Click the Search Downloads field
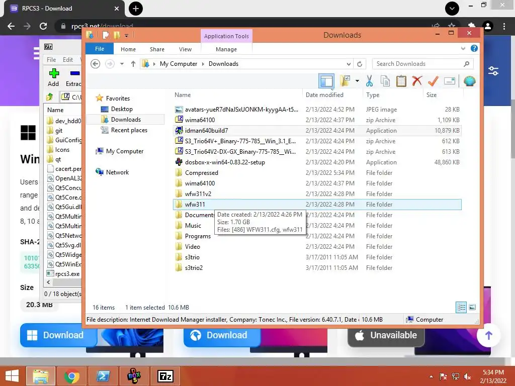This screenshot has width=515, height=386. (422, 64)
